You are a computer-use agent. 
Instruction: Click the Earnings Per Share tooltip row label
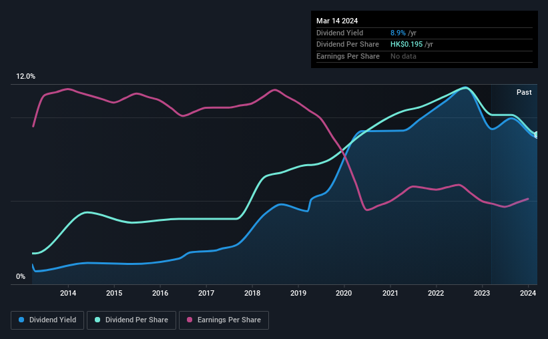click(348, 56)
